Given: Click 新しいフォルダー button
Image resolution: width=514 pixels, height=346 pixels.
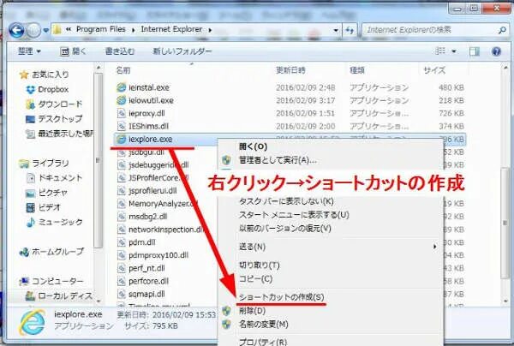Looking at the screenshot, I should 182,51.
